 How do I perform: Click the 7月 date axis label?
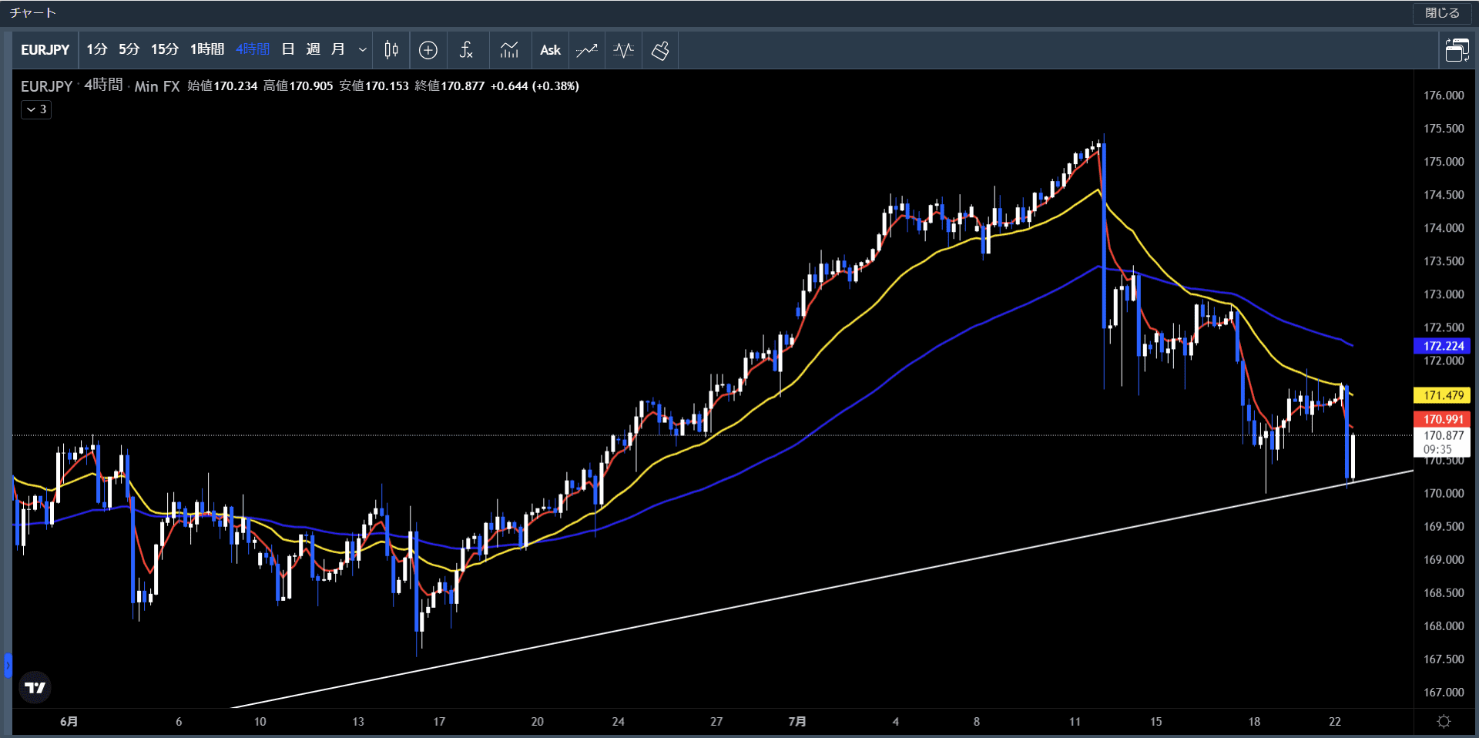(797, 721)
